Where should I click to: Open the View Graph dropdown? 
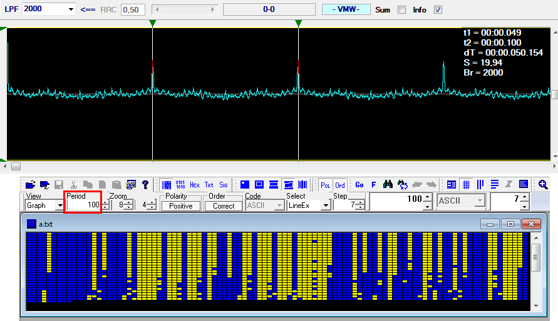(x=60, y=205)
